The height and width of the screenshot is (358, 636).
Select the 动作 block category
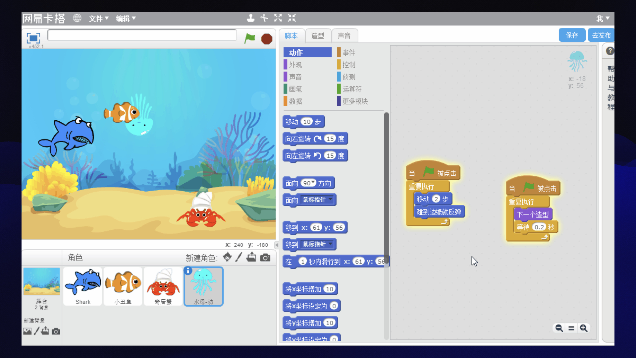[x=307, y=52]
